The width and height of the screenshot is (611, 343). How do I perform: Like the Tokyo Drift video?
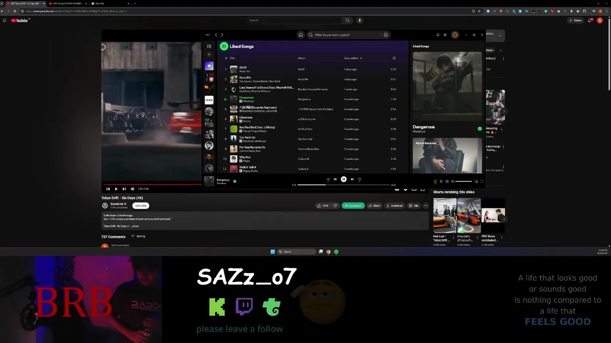point(323,206)
